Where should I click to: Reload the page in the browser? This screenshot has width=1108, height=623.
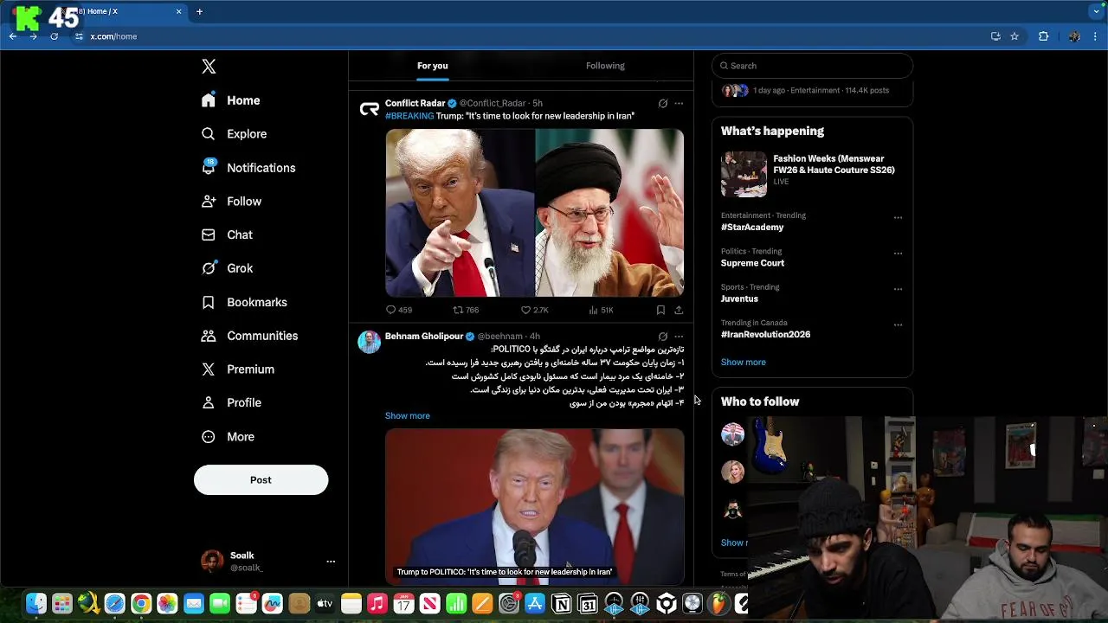click(54, 36)
